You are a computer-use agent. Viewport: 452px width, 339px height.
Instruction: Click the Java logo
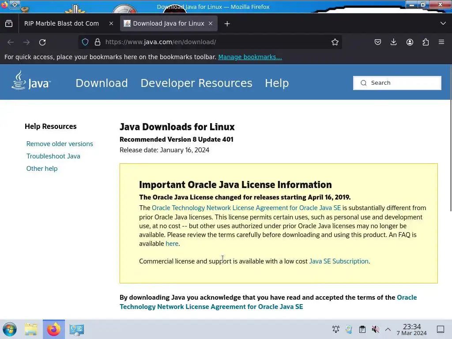coord(31,80)
